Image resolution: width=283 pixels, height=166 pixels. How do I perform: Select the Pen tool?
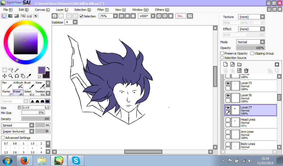(7, 85)
